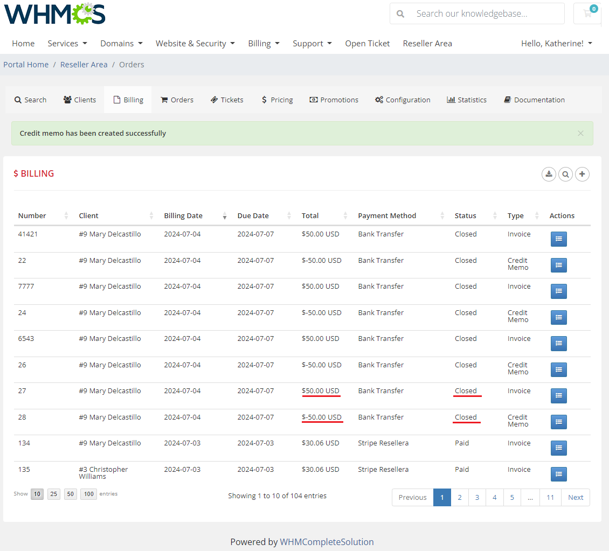Open actions menu for credit memo 26
Viewport: 609px width, 551px height.
click(x=558, y=370)
